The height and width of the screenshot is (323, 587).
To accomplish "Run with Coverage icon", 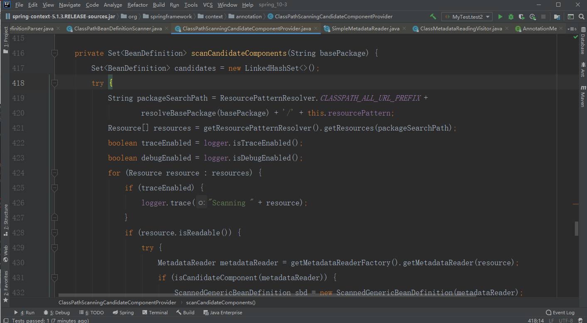I will (x=522, y=17).
